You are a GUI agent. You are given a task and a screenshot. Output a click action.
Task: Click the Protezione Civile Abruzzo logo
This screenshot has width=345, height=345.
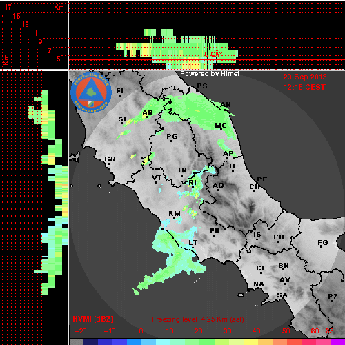(x=91, y=93)
